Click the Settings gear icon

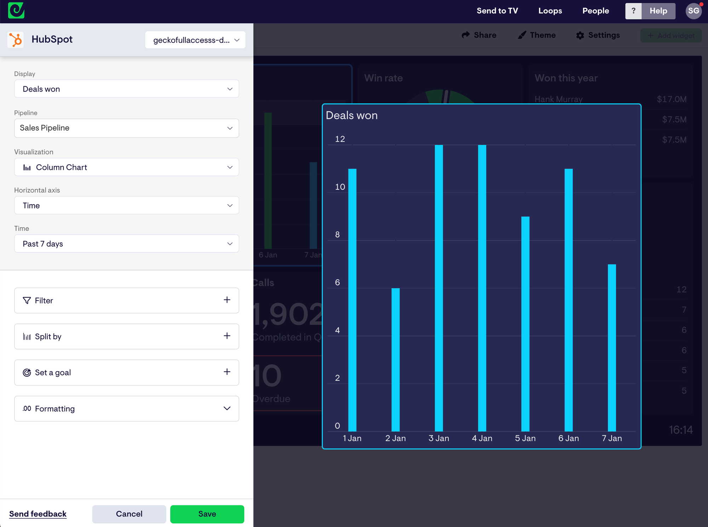point(580,35)
